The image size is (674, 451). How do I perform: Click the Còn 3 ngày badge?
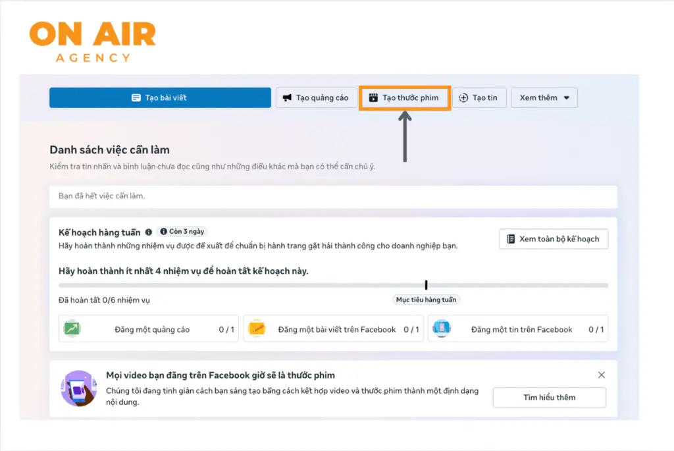pos(182,231)
